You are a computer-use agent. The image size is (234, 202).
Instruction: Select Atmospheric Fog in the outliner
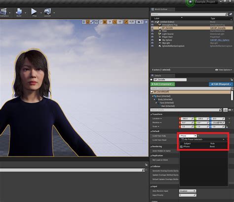tap(170, 25)
